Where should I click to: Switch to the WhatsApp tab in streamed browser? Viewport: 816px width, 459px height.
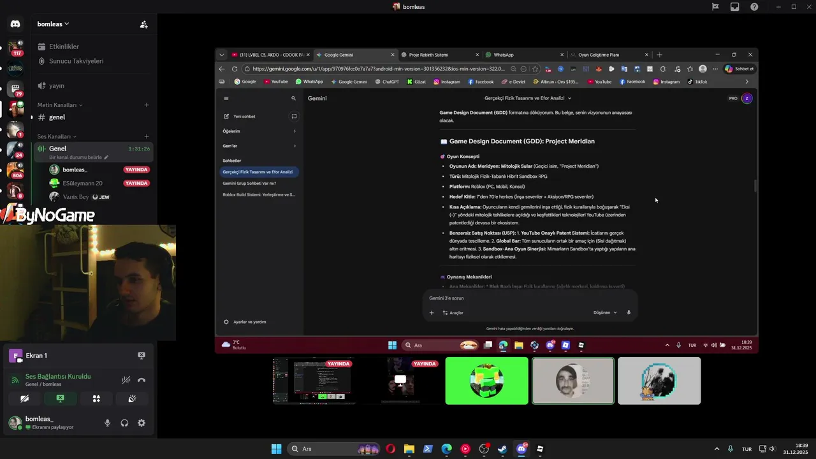(x=523, y=55)
